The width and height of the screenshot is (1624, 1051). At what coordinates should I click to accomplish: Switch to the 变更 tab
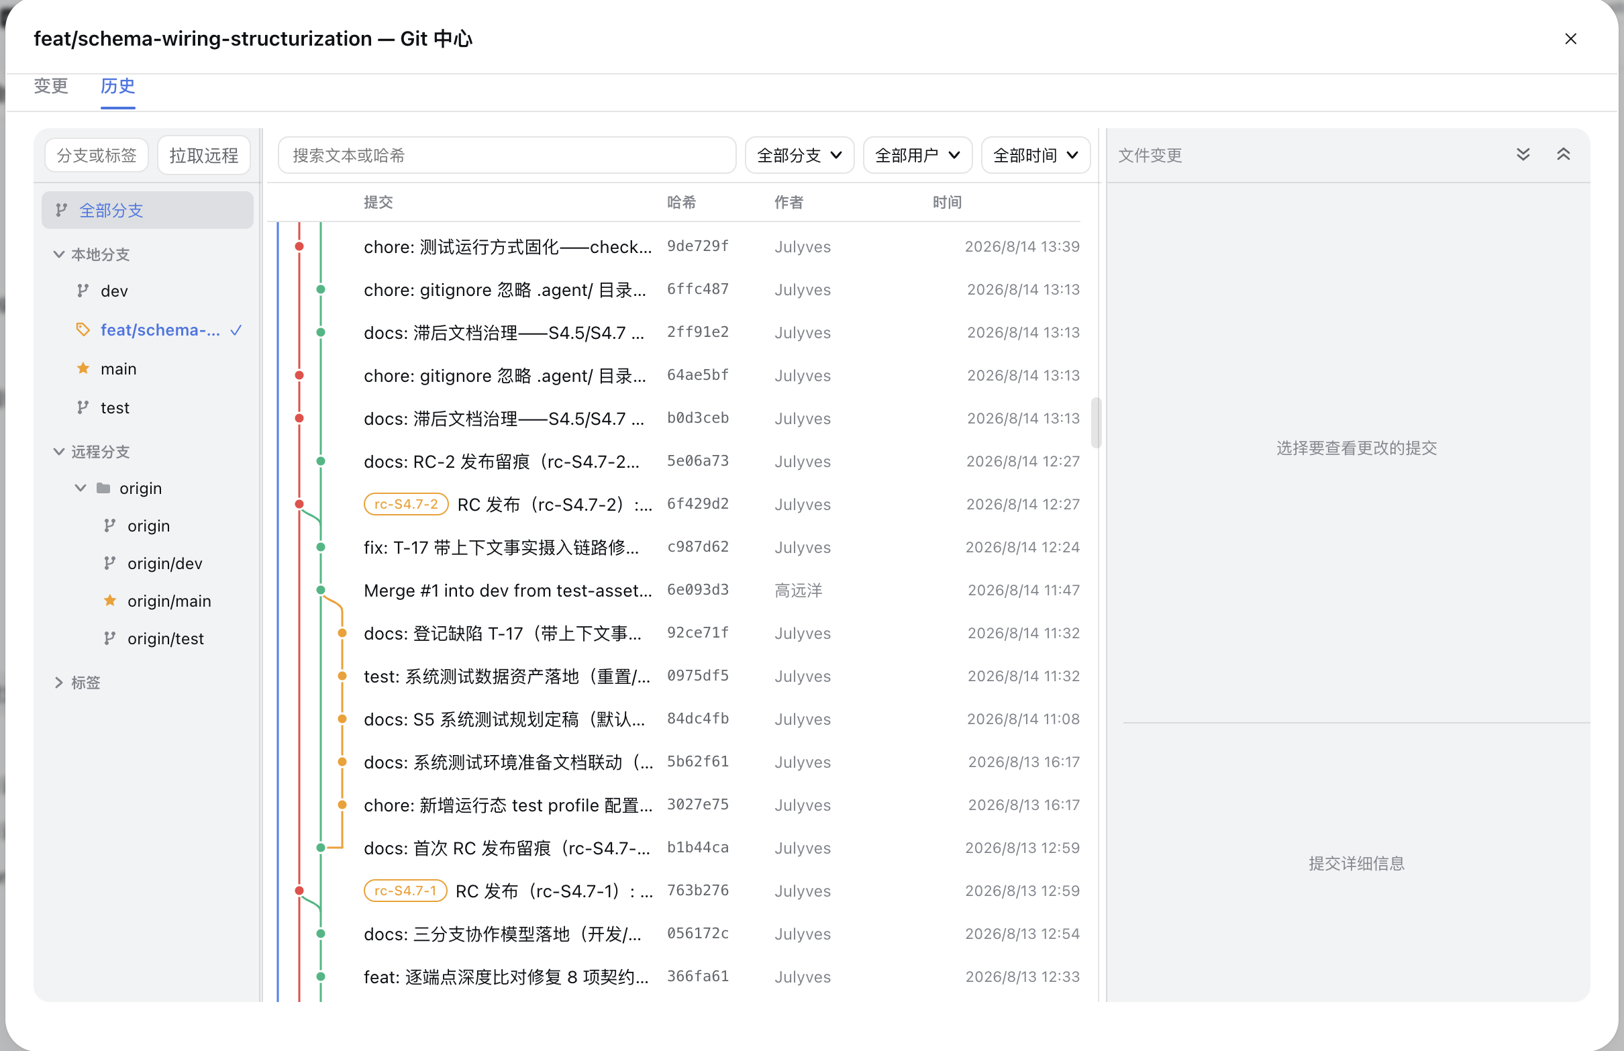pyautogui.click(x=51, y=86)
